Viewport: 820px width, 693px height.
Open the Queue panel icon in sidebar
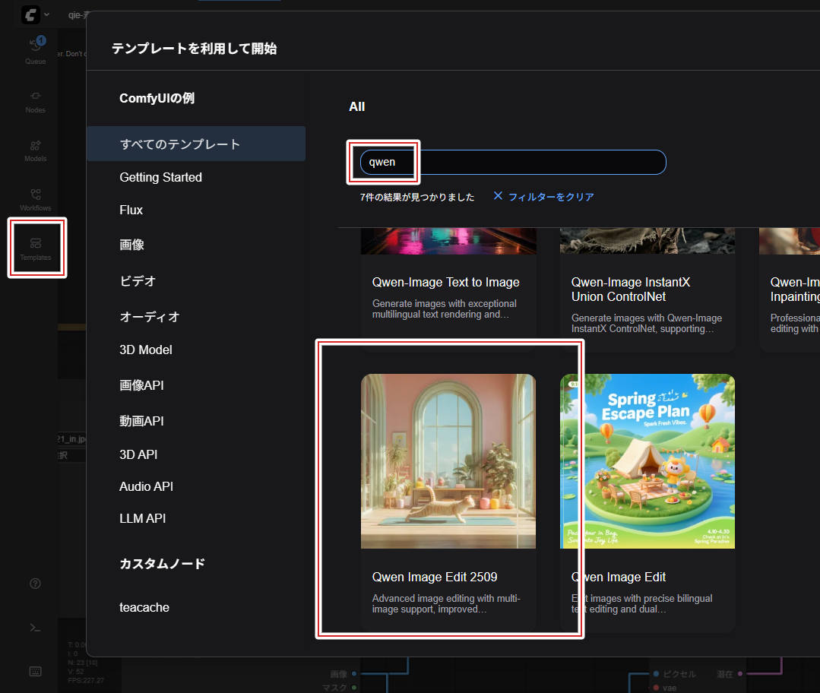point(36,50)
